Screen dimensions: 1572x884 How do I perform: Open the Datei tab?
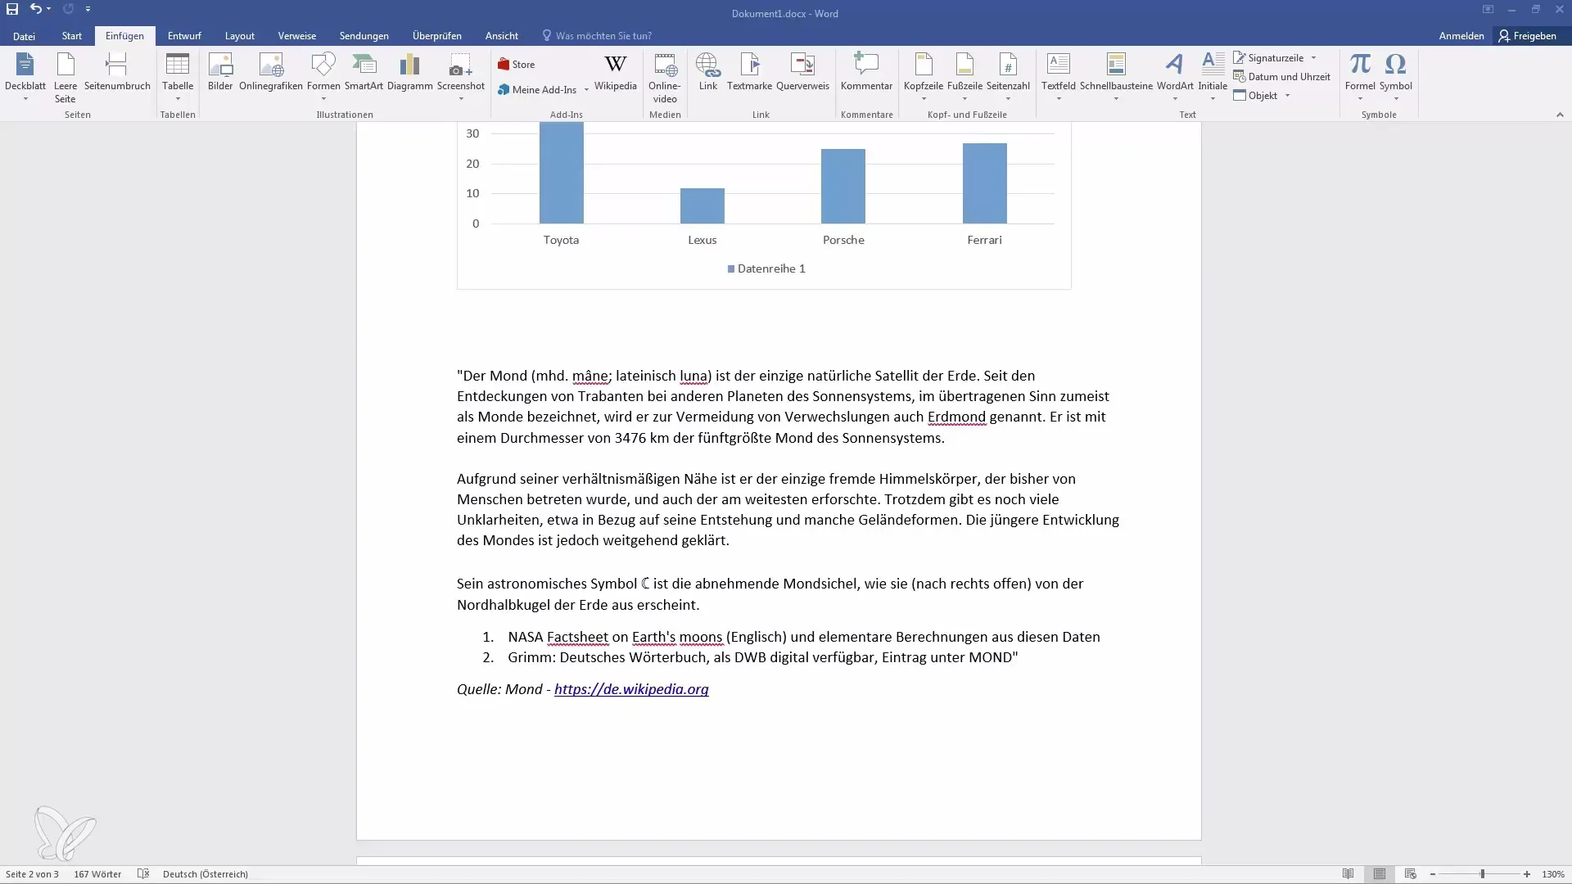(24, 36)
